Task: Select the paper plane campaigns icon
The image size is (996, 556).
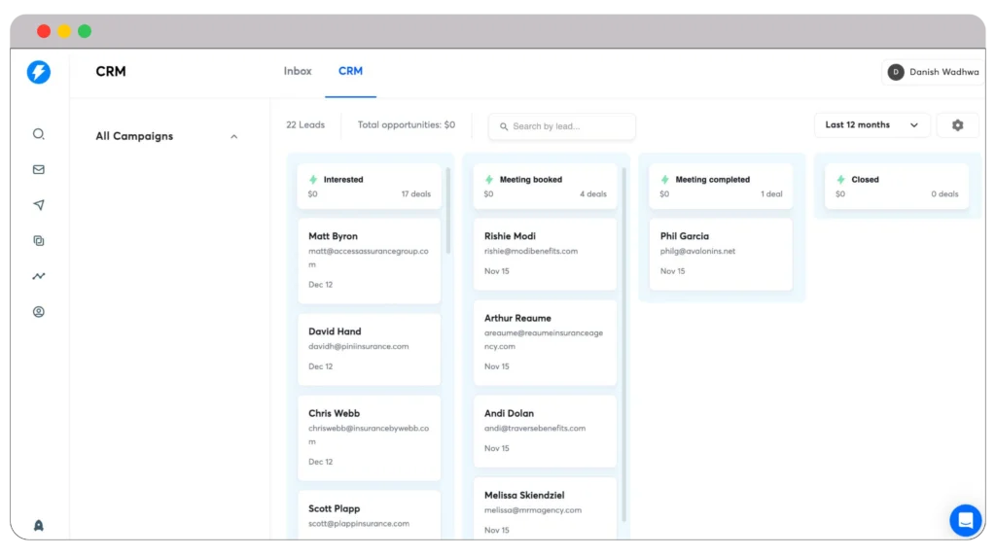Action: (x=39, y=205)
